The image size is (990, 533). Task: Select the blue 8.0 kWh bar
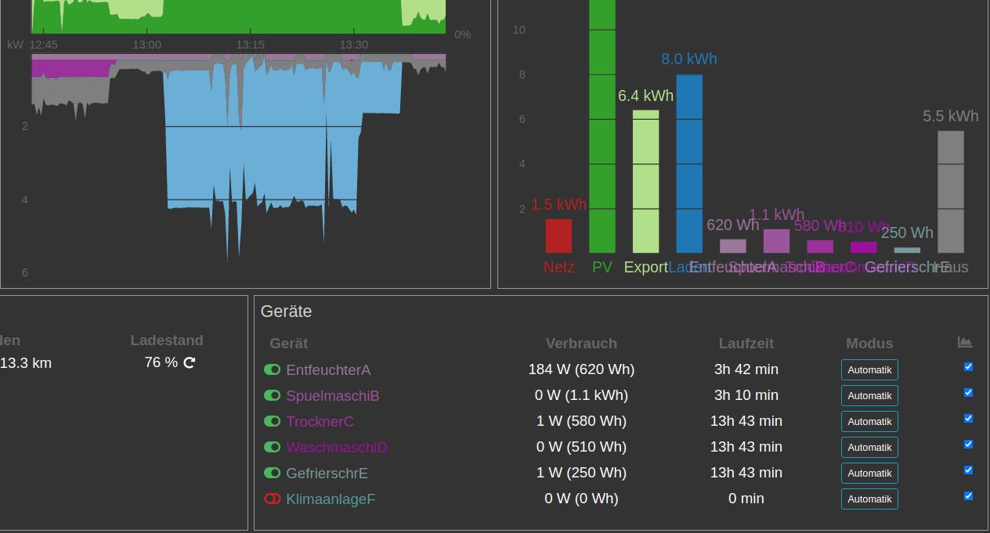[689, 164]
